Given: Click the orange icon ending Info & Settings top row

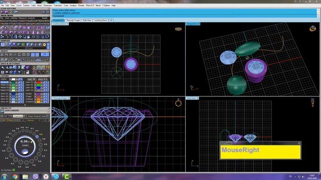Looking at the screenshot, I should coord(48,67).
